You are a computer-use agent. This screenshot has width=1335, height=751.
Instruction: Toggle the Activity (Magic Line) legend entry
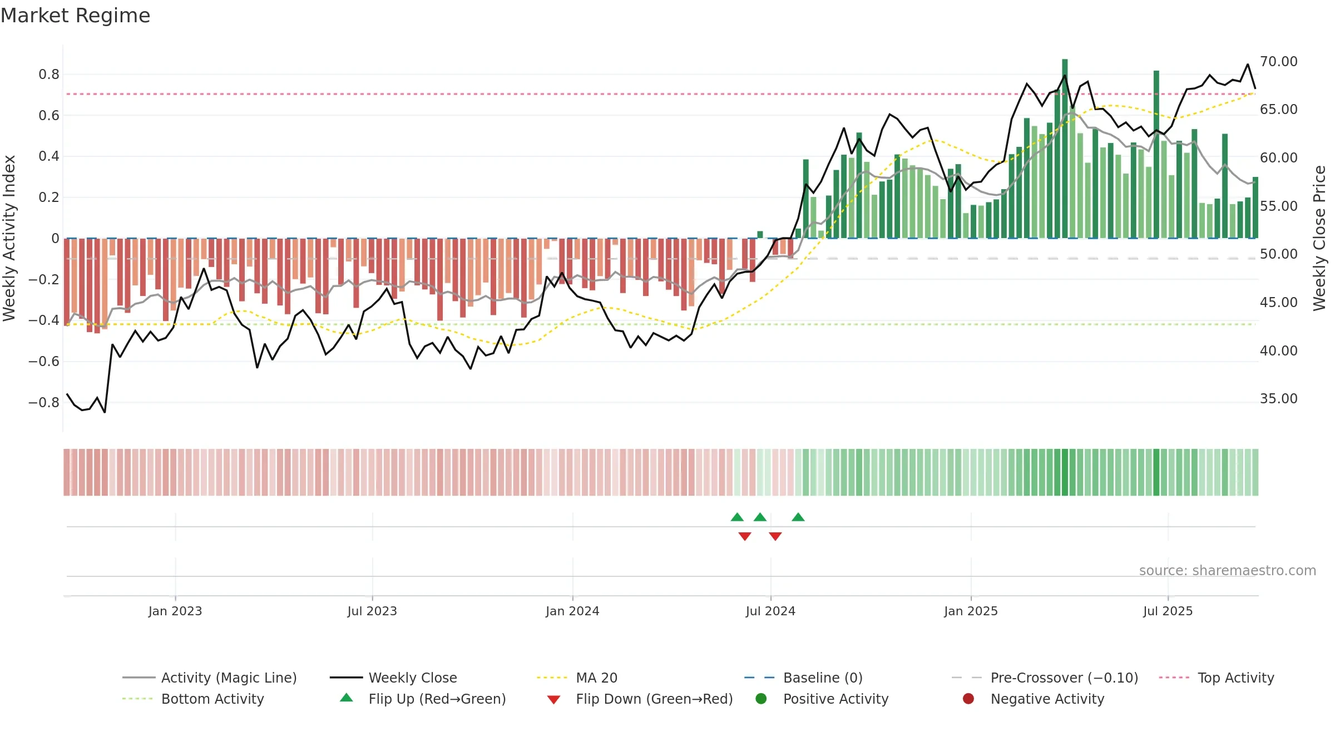point(210,678)
